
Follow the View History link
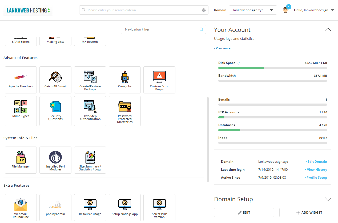[317, 170]
